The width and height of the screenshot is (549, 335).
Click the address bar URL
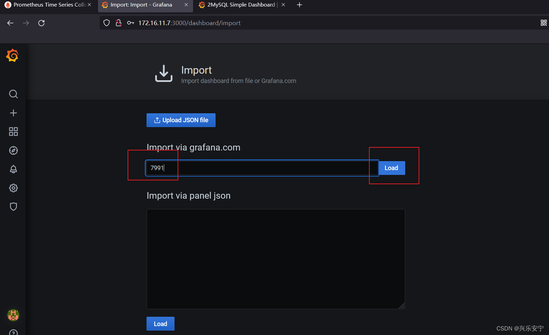point(189,23)
